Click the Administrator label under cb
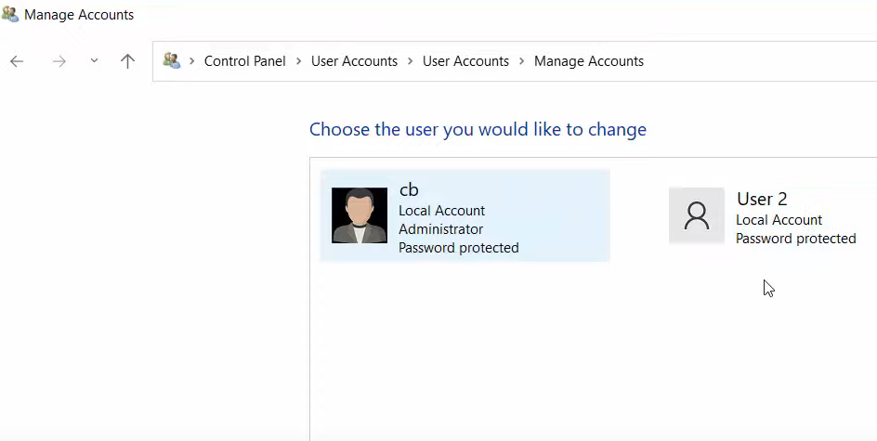The height and width of the screenshot is (441, 877). point(440,229)
